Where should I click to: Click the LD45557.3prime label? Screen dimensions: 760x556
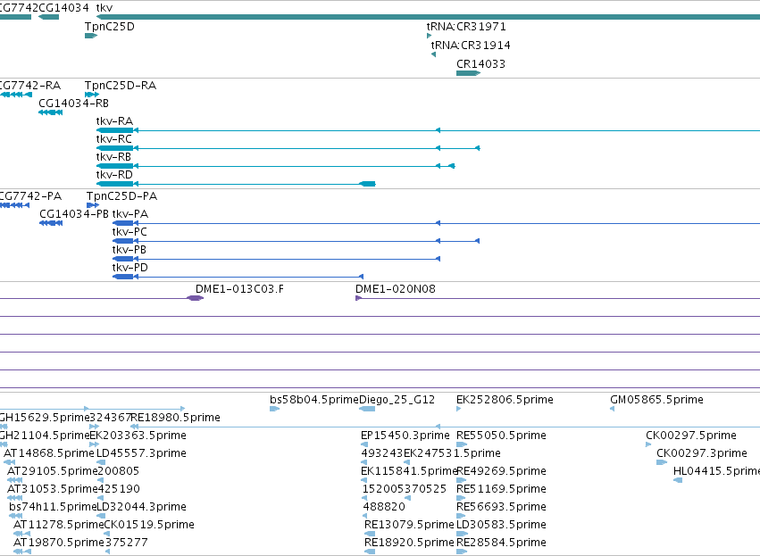coord(141,453)
